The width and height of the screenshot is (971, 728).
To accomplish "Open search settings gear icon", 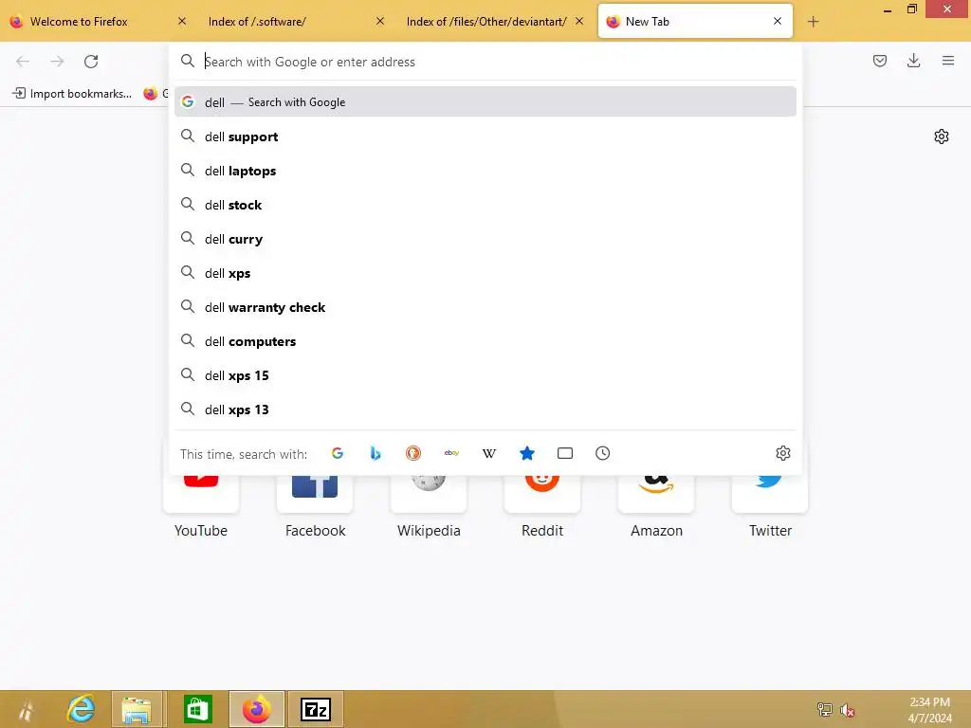I will 782,453.
